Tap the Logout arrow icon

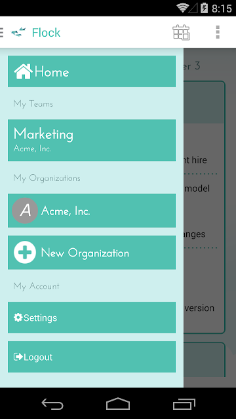coord(18,357)
